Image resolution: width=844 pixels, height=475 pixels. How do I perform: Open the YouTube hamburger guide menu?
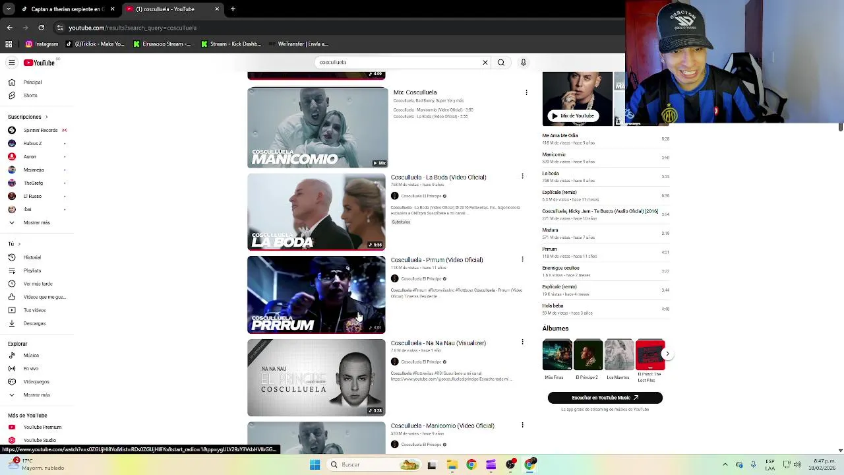pyautogui.click(x=11, y=63)
